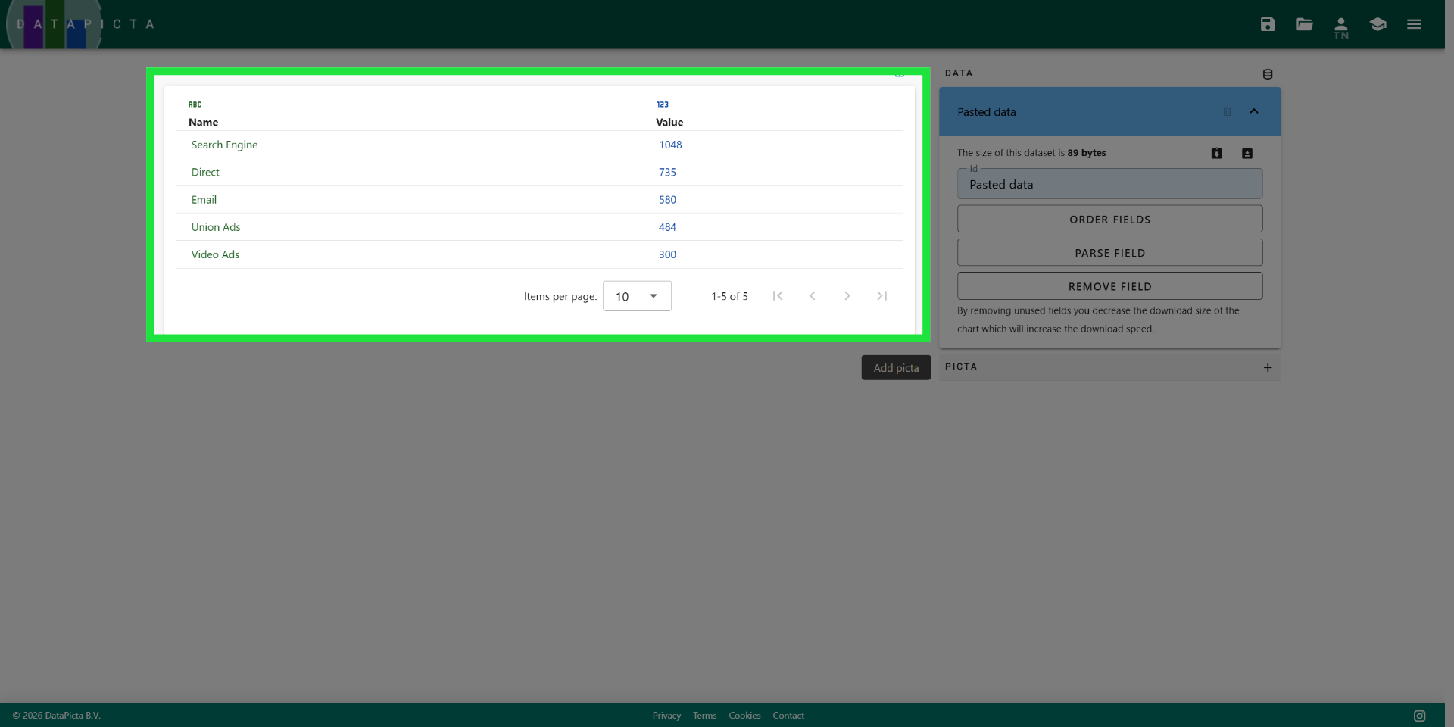Image resolution: width=1454 pixels, height=727 pixels.
Task: Open the Items per page dropdown
Action: (636, 296)
